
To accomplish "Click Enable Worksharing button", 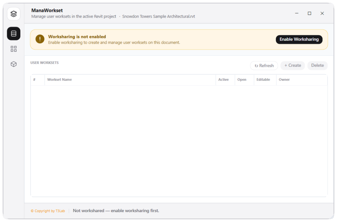I will click(x=299, y=39).
